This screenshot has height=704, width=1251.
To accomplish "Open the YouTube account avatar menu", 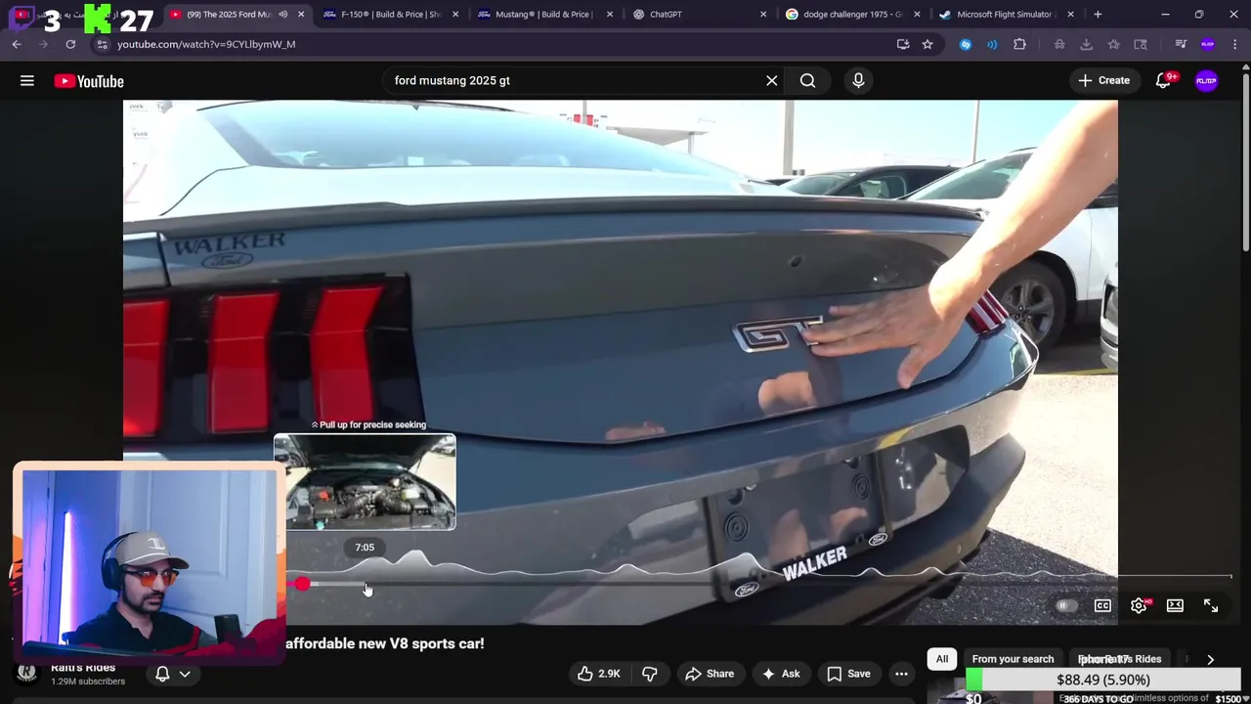I will tap(1207, 81).
